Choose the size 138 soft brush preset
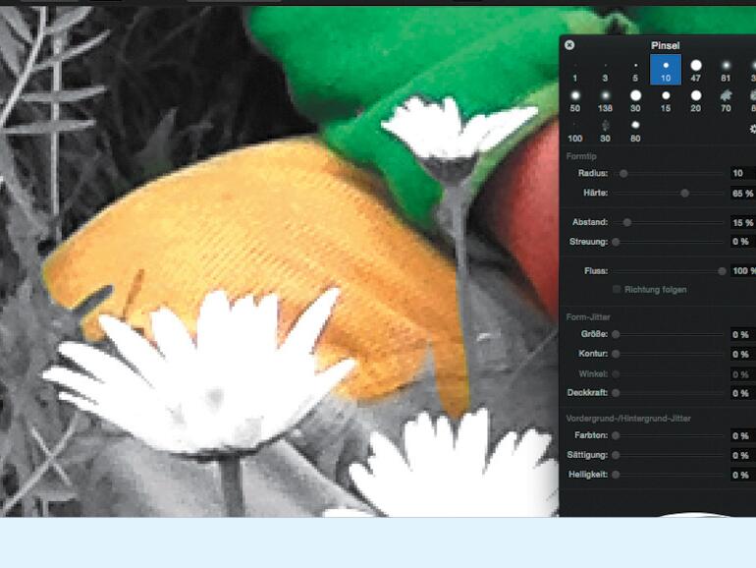Image resolution: width=756 pixels, height=568 pixels. point(605,101)
